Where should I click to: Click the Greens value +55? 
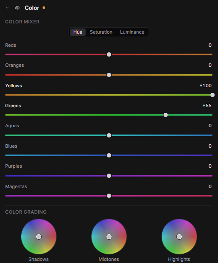tap(207, 106)
